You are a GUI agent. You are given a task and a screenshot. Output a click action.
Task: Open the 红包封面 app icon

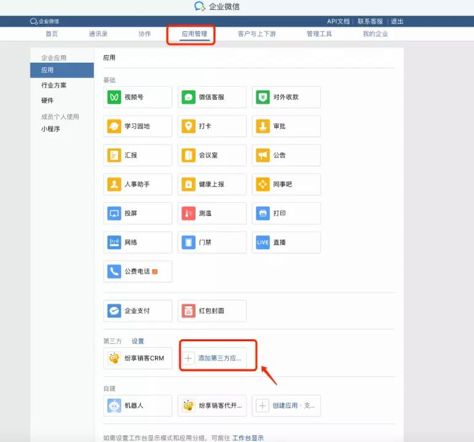click(188, 310)
